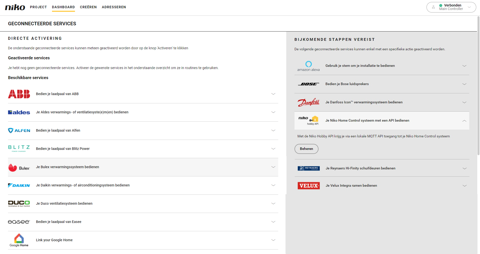Viewport: 480px width, 254px height.
Task: Click the Google Home logo
Action: pyautogui.click(x=19, y=240)
